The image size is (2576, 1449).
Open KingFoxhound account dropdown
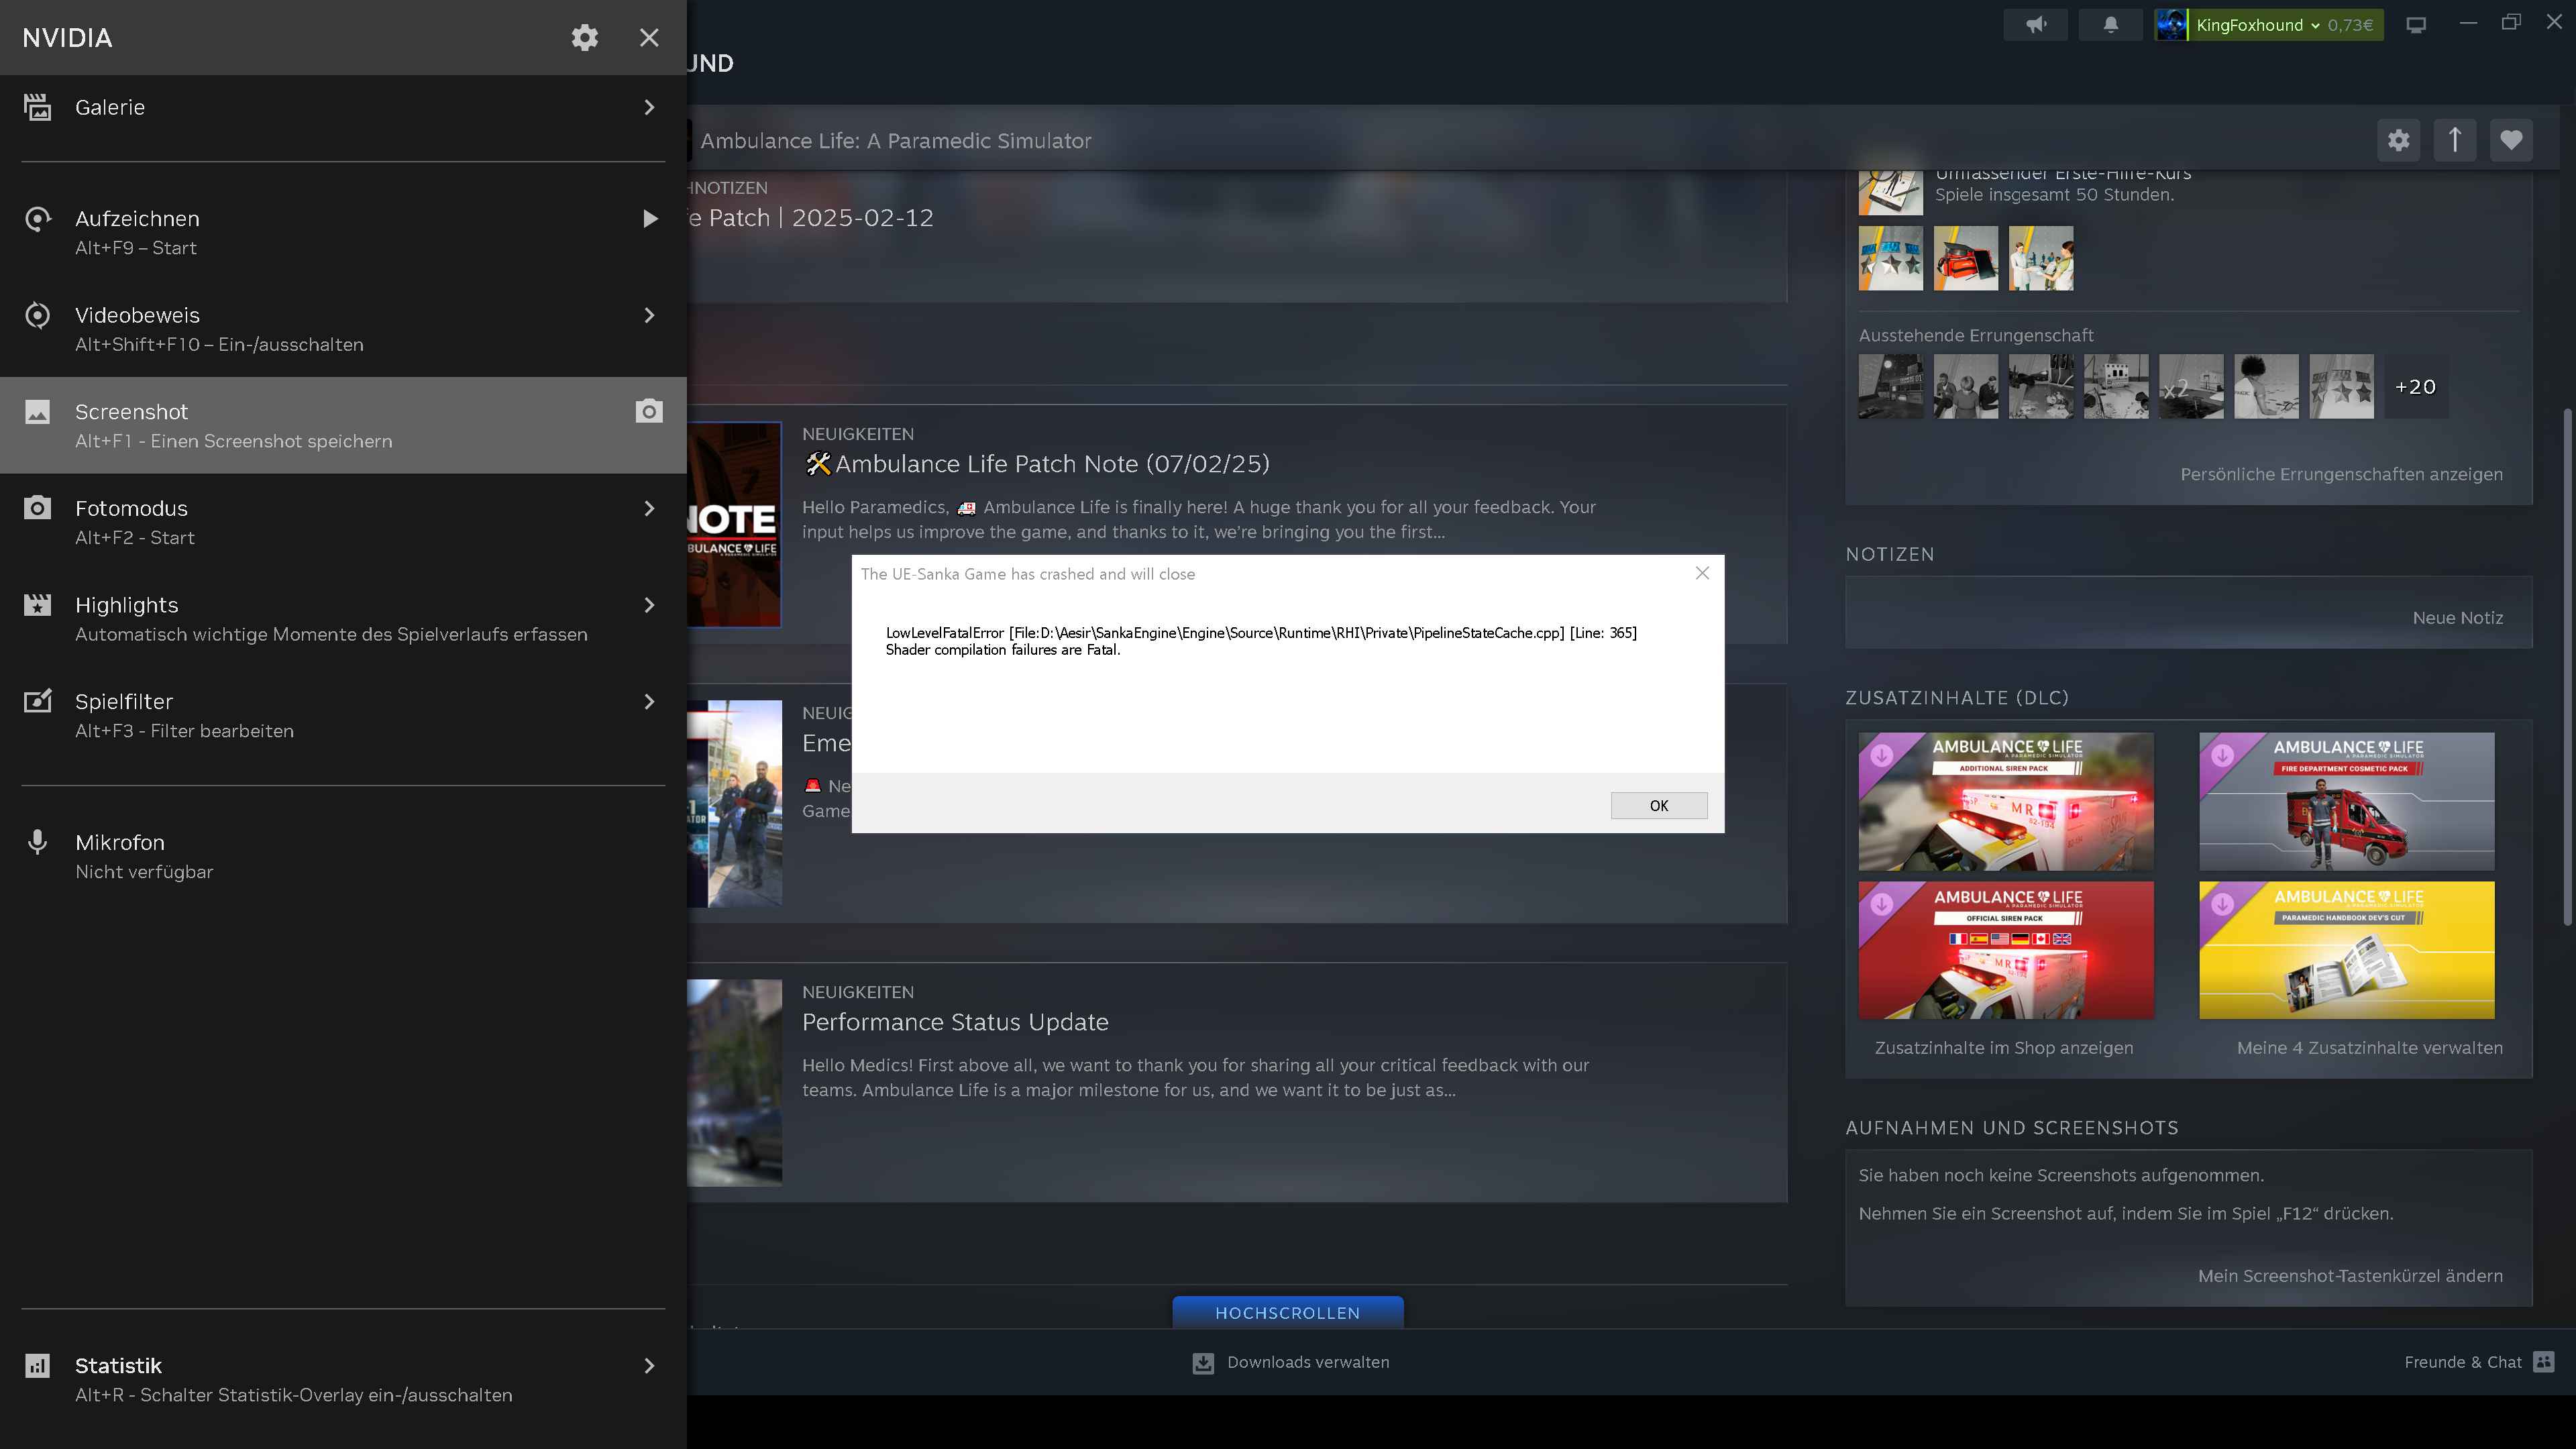(x=2268, y=25)
